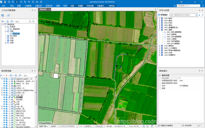The height and width of the screenshot is (128, 205).
Task: Click the blue up arrow in the symbolization panel
Action: coord(203,15)
